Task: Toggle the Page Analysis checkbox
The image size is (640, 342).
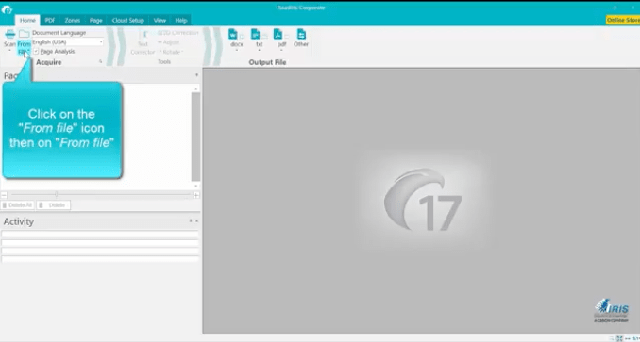Action: [36, 51]
